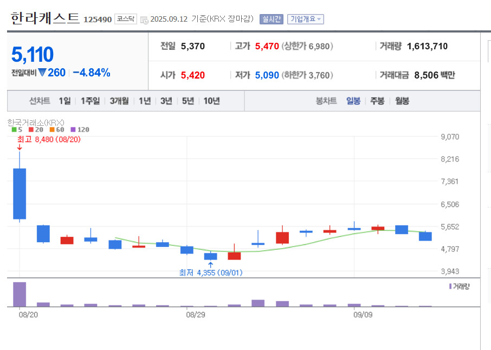491x350 pixels.
Task: Show the 10년 line chart
Action: point(211,101)
